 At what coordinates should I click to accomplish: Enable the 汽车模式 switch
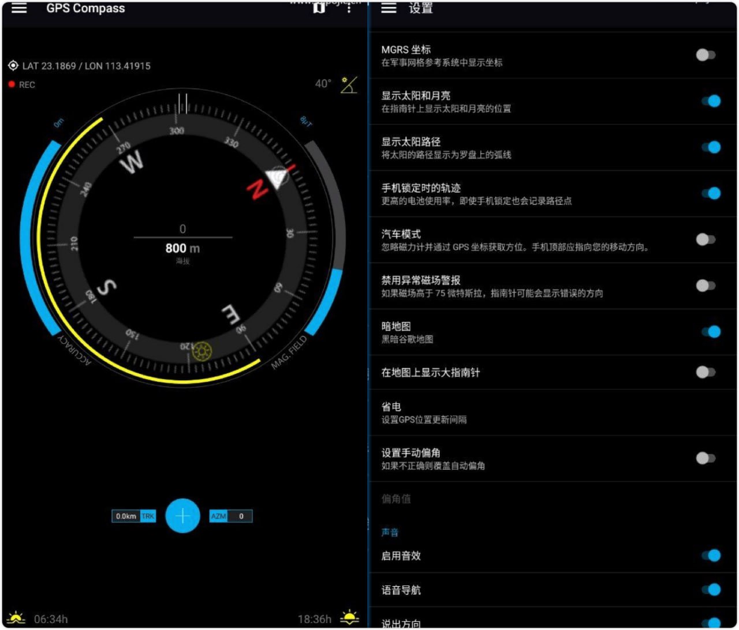coord(706,239)
